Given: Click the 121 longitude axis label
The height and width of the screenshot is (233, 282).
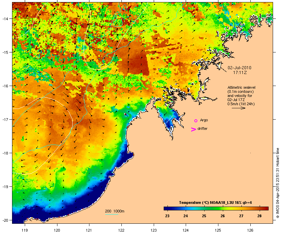Looking at the screenshot, I should click(x=89, y=230).
